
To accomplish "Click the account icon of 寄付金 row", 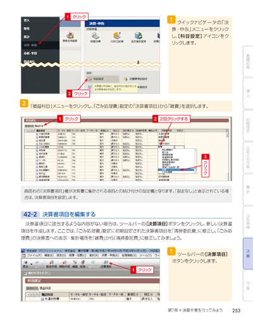I will pyautogui.click(x=37, y=174).
